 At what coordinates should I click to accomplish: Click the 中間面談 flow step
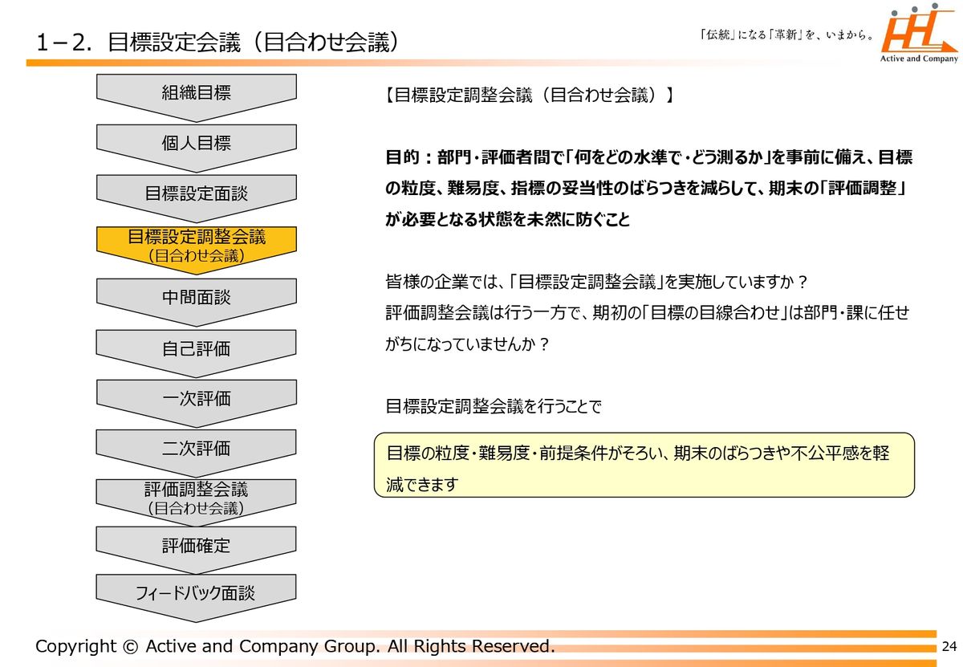tap(197, 298)
